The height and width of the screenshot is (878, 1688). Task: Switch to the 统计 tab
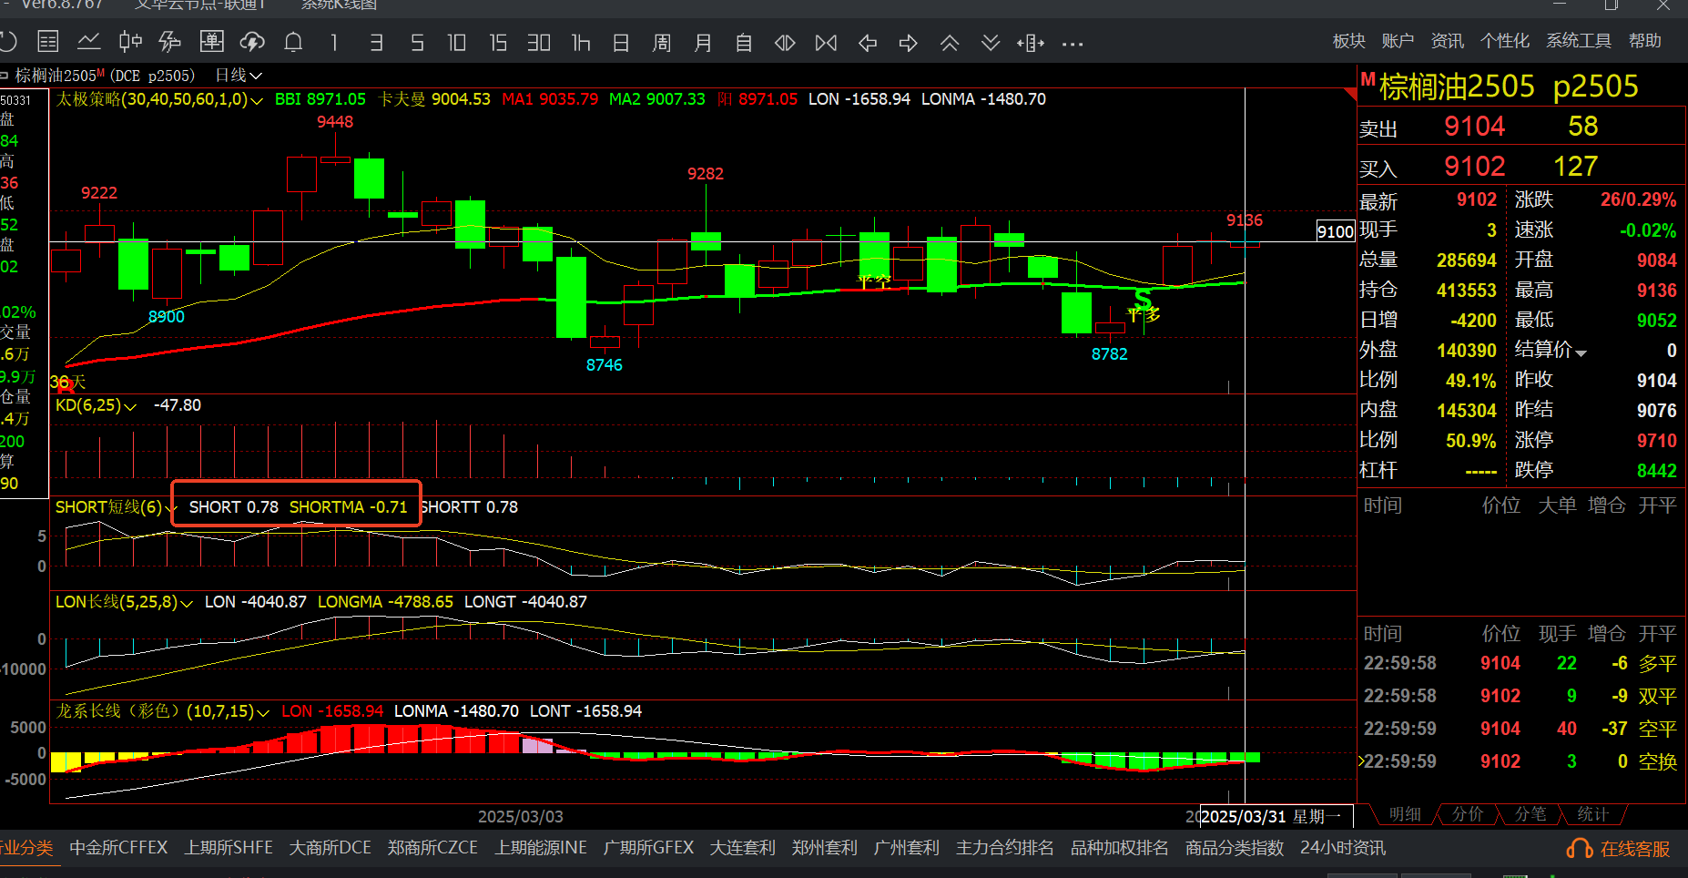coord(1592,814)
